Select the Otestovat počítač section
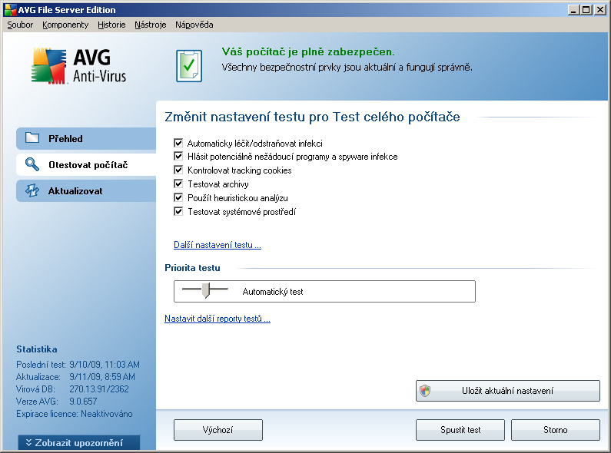The image size is (611, 453). pos(86,164)
